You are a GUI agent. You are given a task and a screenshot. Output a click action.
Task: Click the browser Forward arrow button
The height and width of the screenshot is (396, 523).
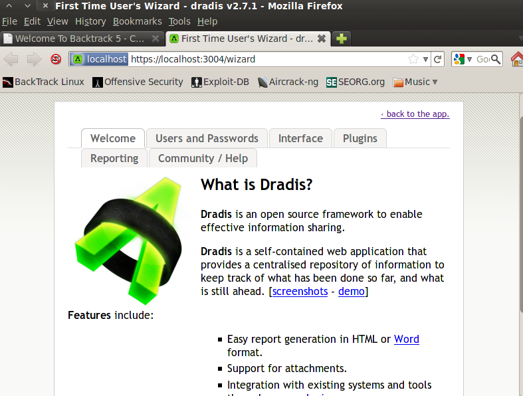pyautogui.click(x=34, y=59)
